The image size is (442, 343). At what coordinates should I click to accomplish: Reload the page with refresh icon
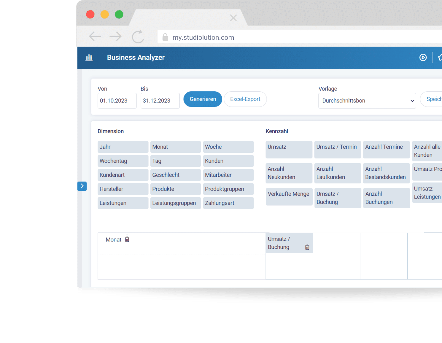click(x=138, y=37)
